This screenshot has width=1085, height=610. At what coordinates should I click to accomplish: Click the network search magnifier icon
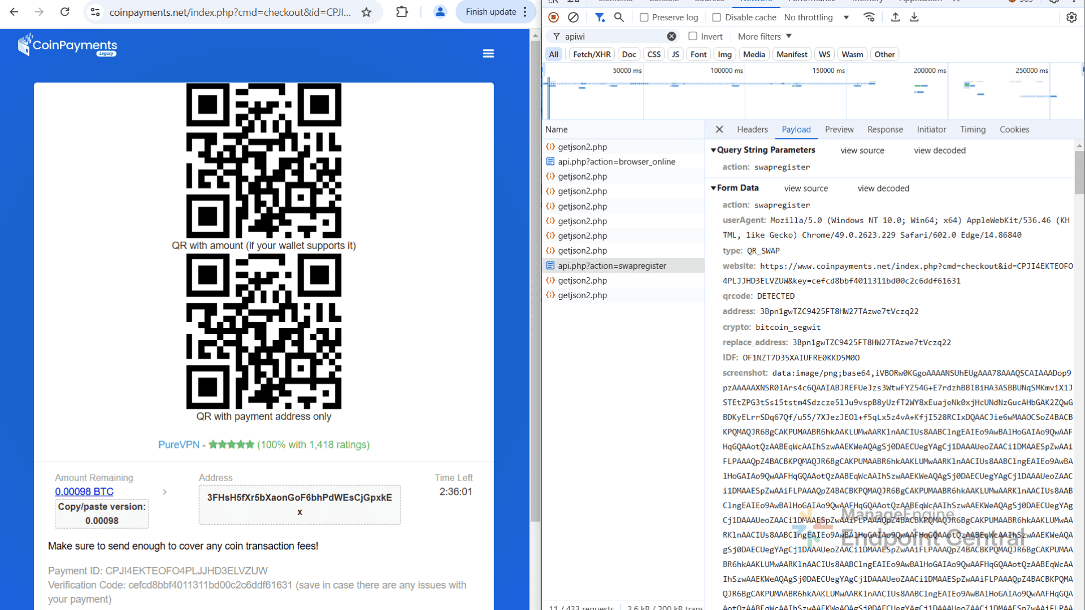619,18
